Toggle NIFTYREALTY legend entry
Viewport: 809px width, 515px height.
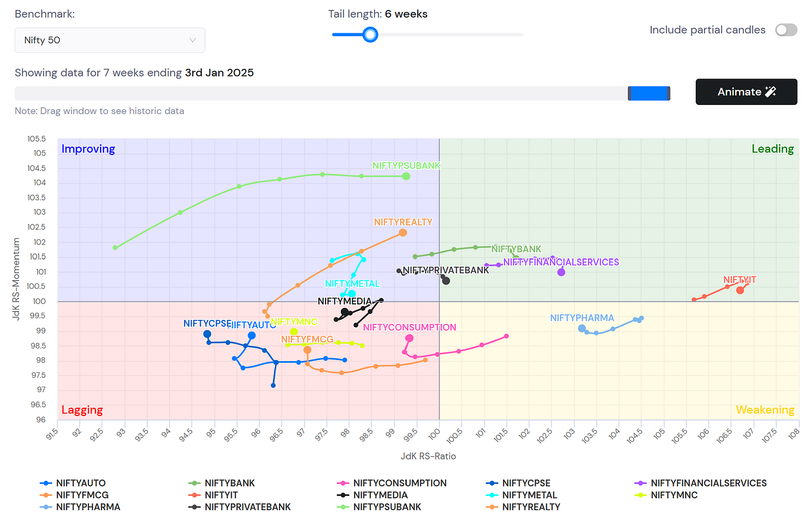[x=523, y=507]
